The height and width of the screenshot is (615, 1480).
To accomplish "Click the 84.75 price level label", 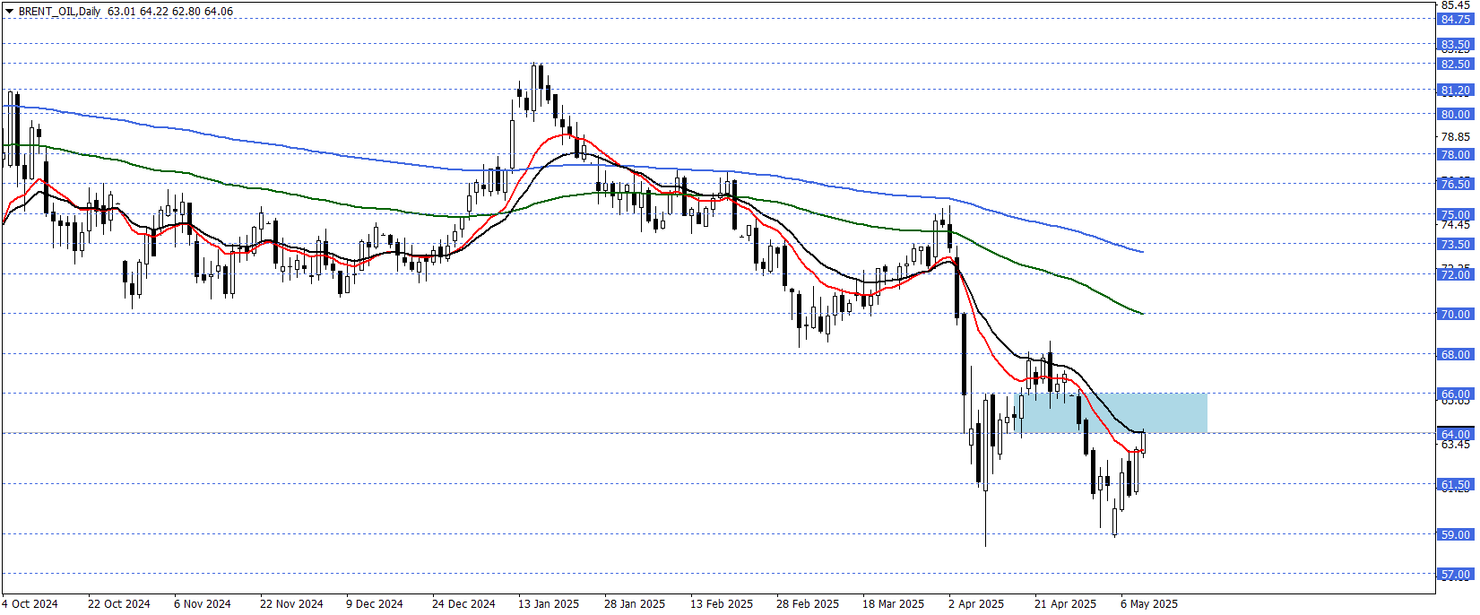I will 1455,20.
